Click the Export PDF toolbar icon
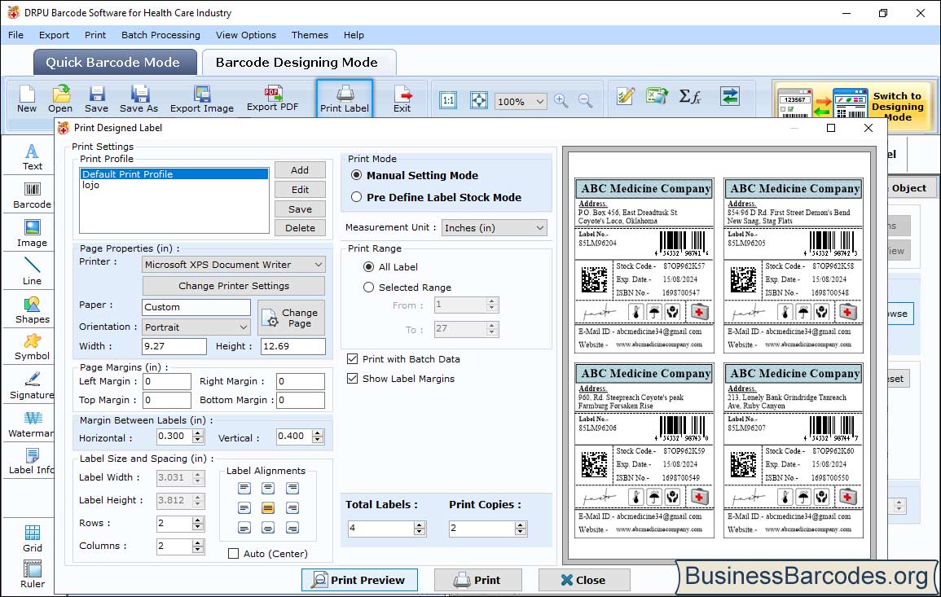The width and height of the screenshot is (941, 597). click(x=272, y=99)
